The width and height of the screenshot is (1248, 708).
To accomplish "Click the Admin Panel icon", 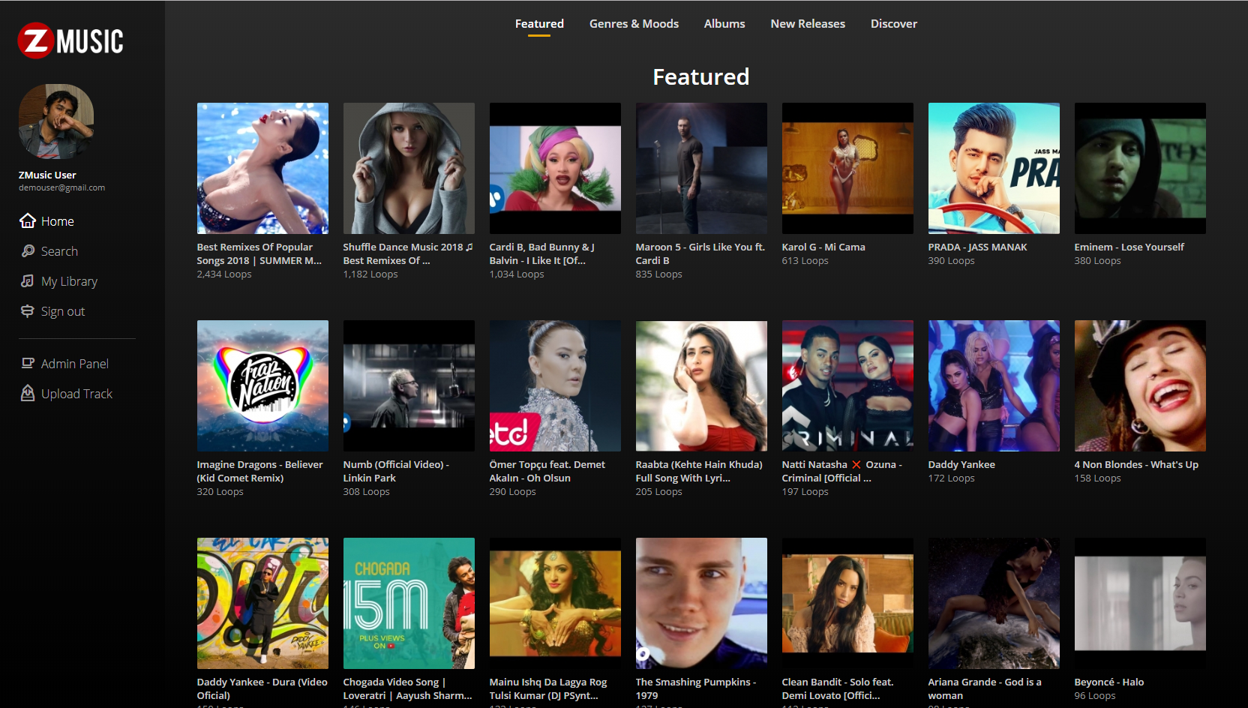I will [x=28, y=363].
